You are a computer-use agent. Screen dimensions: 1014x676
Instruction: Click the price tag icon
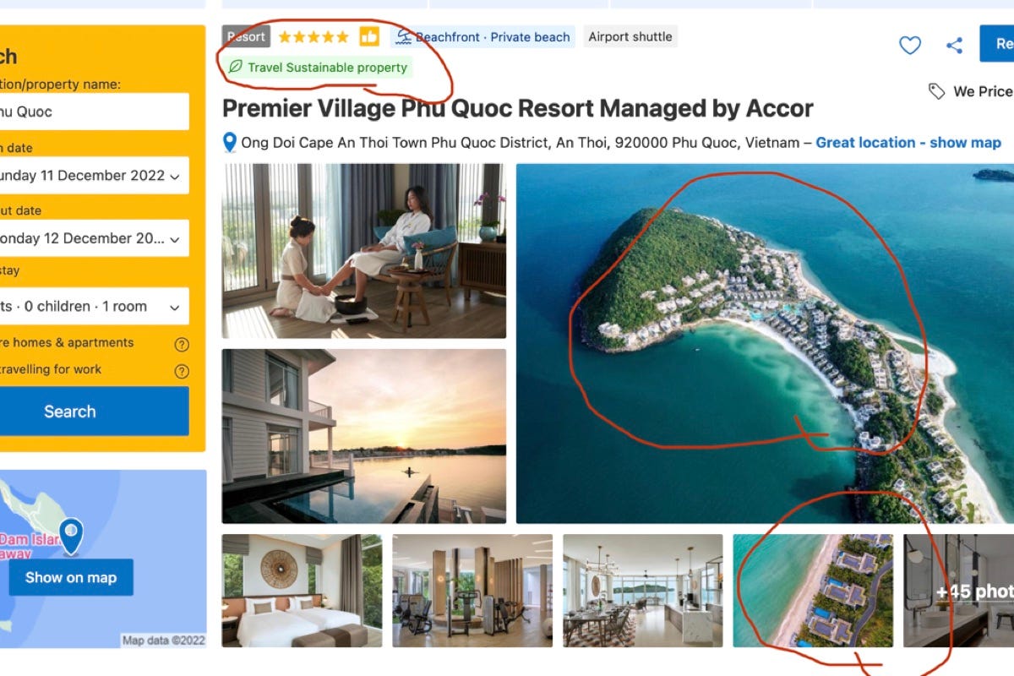click(x=936, y=91)
